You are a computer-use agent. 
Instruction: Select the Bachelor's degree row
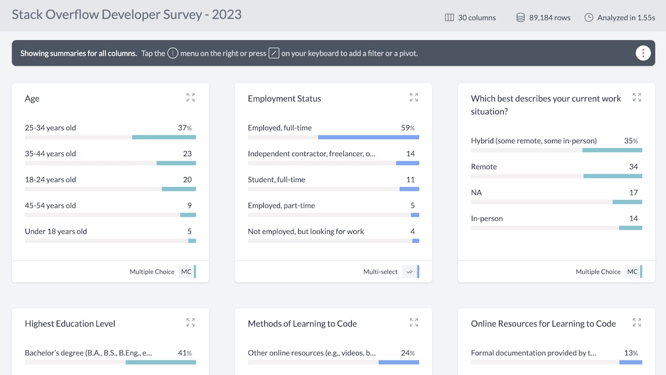coord(110,357)
